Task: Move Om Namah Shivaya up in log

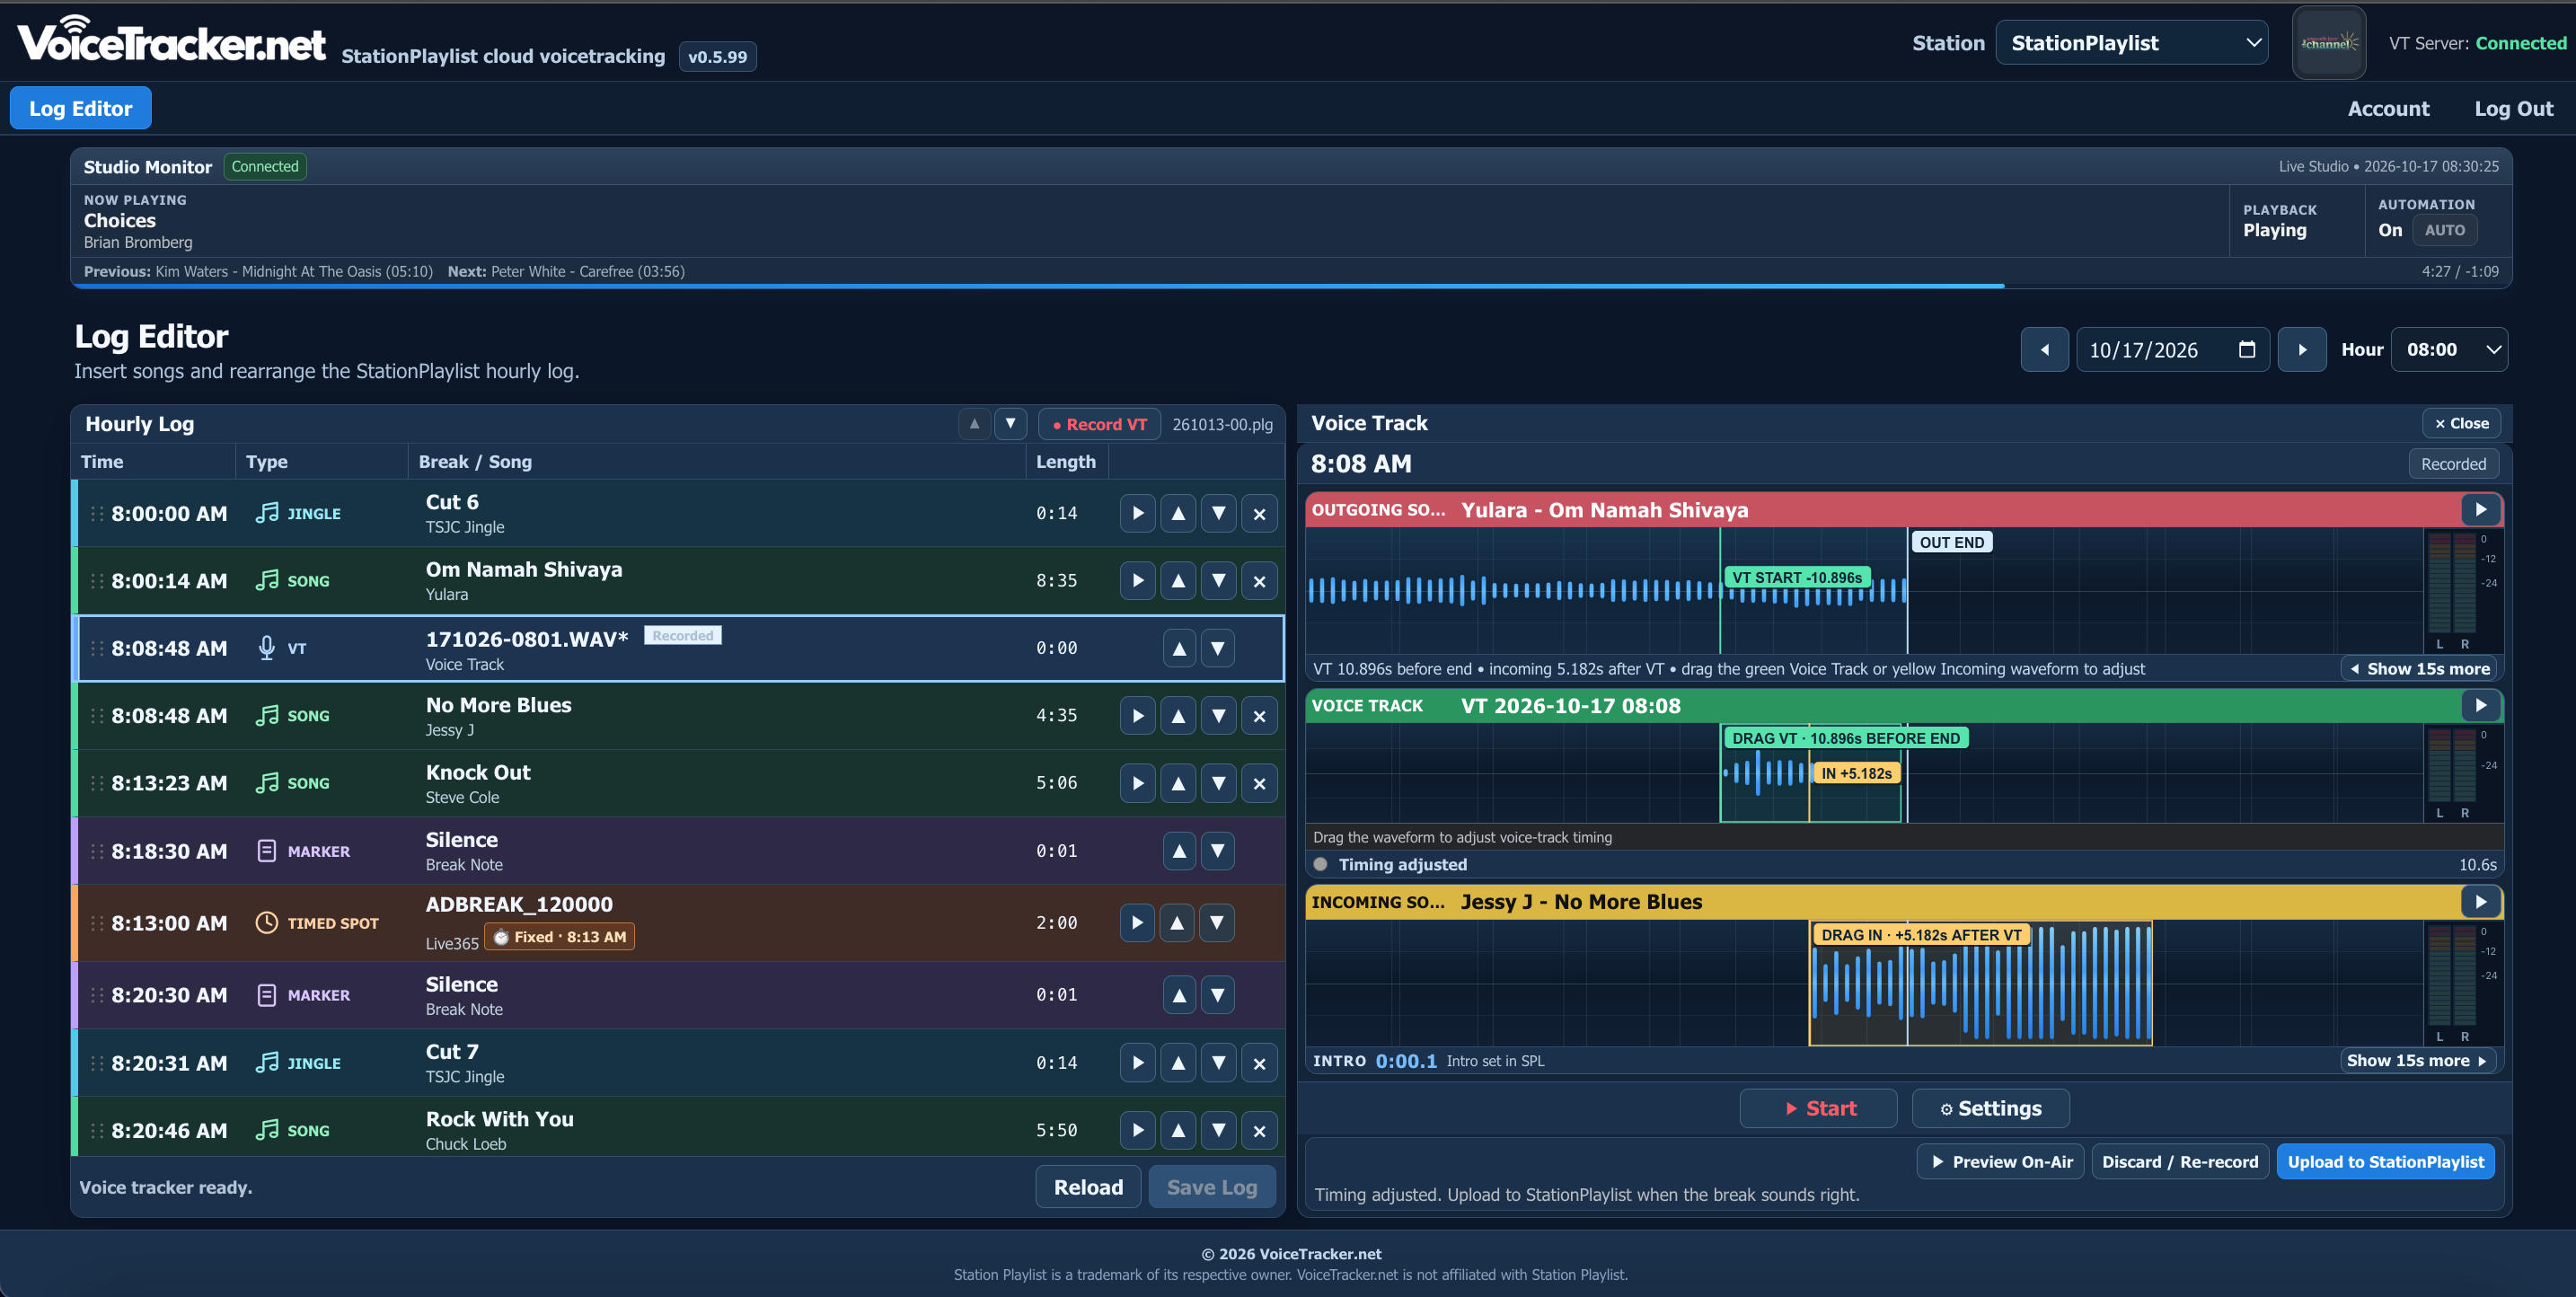Action: coord(1178,581)
